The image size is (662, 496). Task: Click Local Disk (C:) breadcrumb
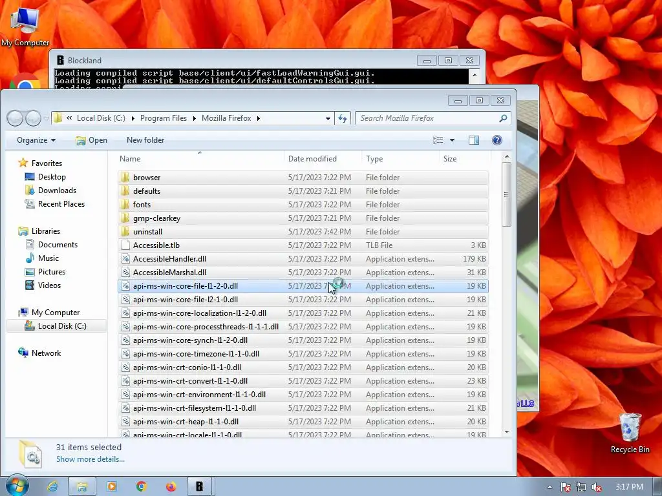point(101,118)
